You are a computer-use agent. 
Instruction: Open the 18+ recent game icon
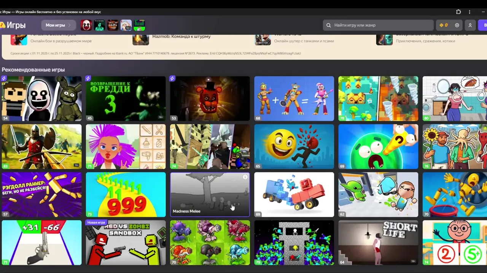(x=126, y=25)
